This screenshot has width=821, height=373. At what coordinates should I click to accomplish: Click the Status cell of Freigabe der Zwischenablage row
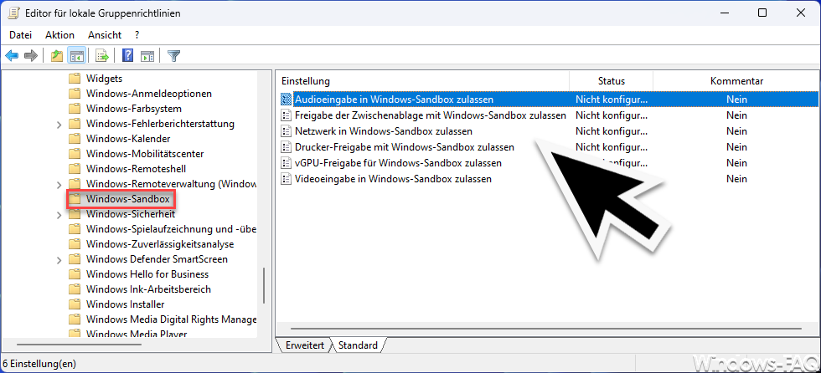click(612, 115)
